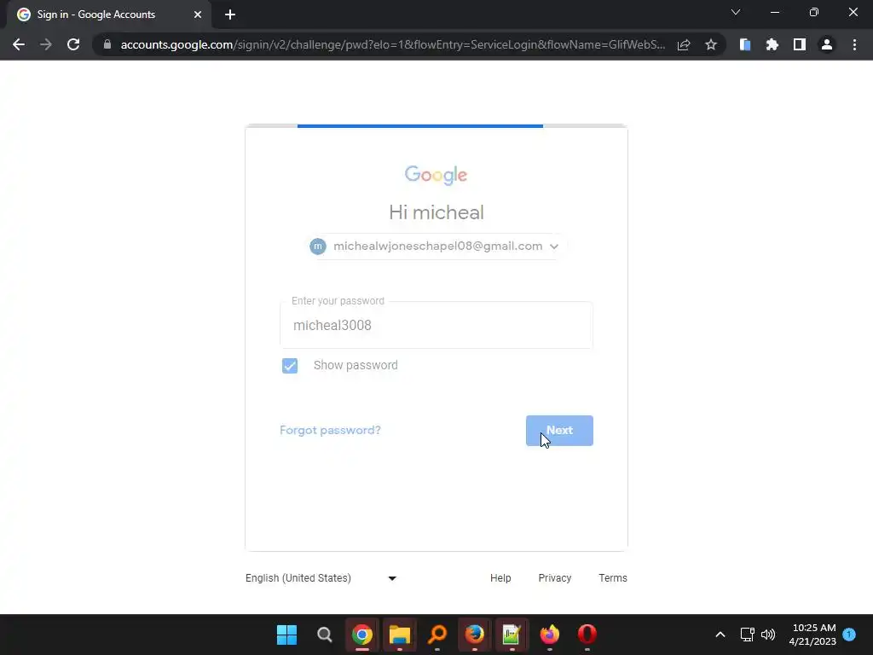
Task: Open the Extensions puzzle menu
Action: (772, 44)
